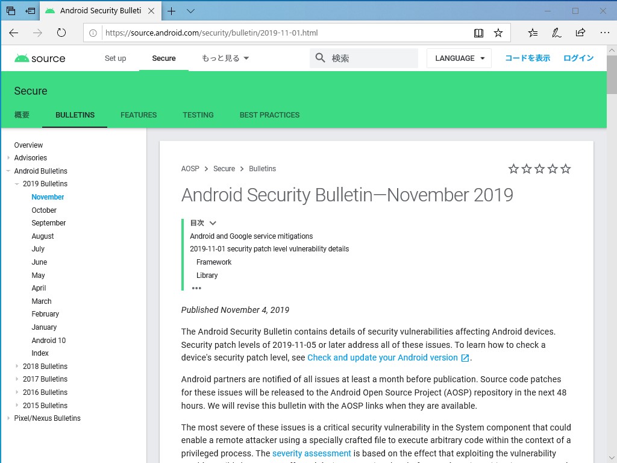Open the Favorites hub icon
This screenshot has width=617, height=463.
tap(533, 33)
